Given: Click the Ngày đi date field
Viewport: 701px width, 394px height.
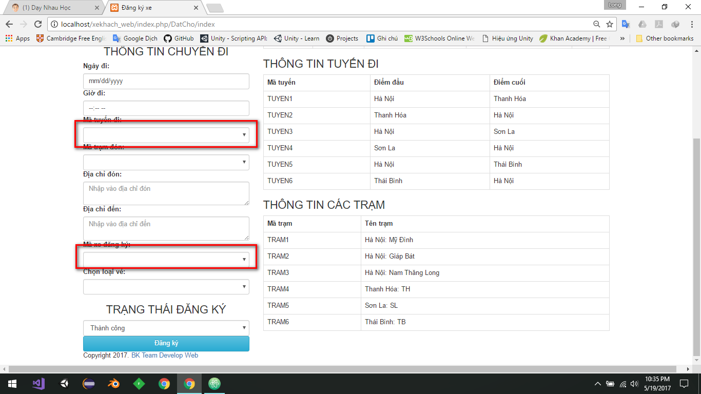Looking at the screenshot, I should pyautogui.click(x=166, y=81).
